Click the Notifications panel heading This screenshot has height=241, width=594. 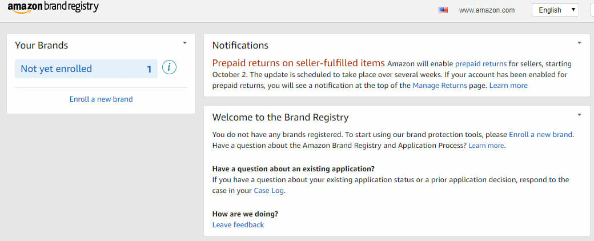(240, 46)
